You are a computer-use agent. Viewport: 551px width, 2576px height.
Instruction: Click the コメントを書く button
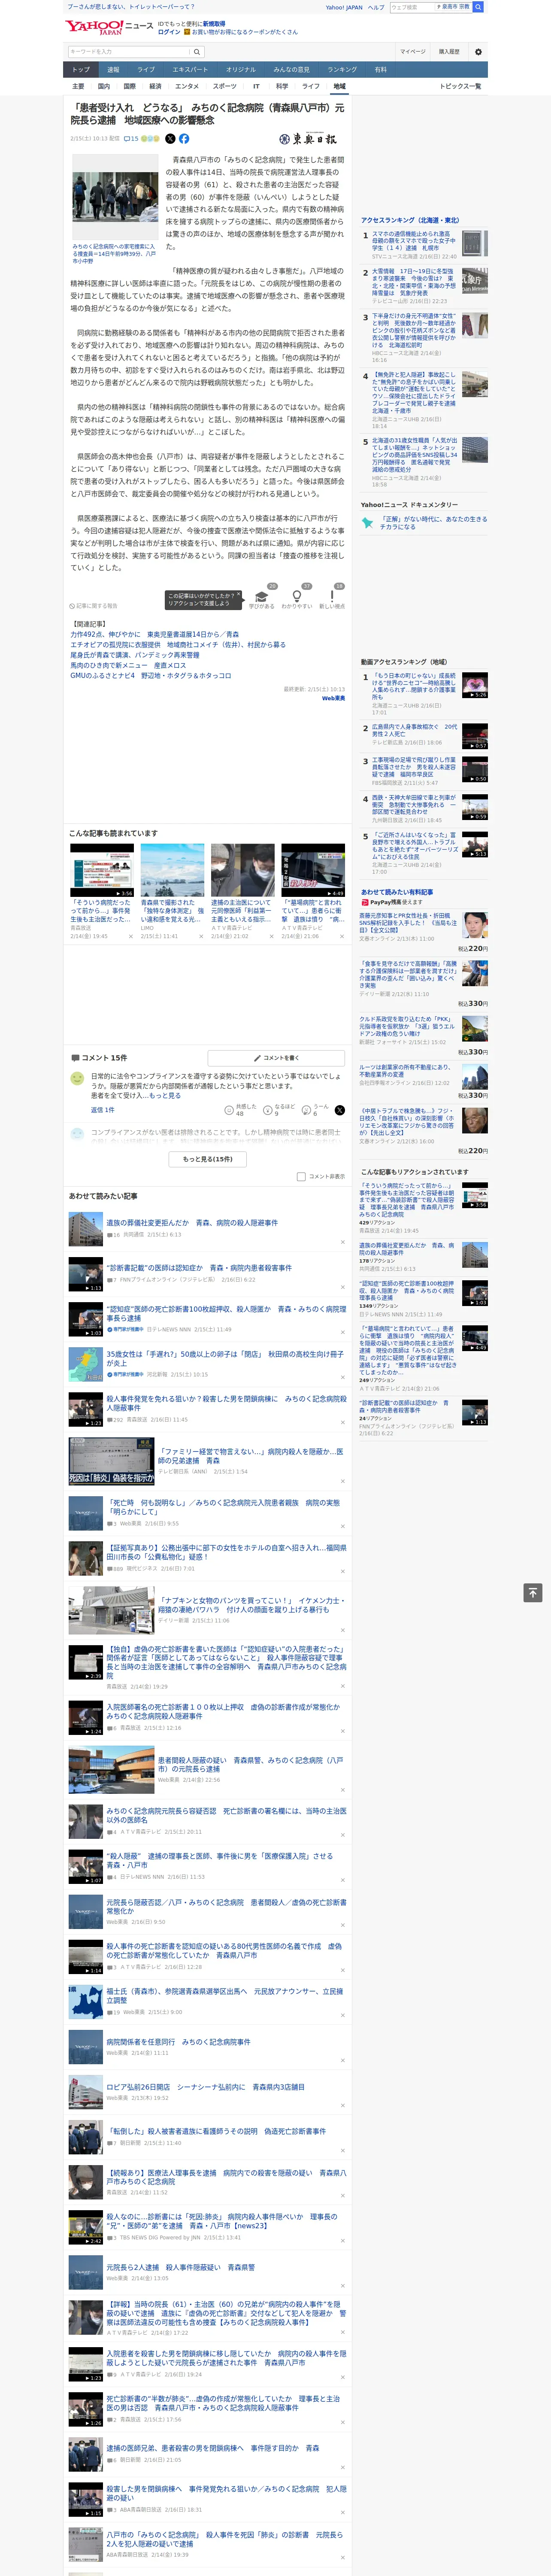pyautogui.click(x=276, y=1058)
